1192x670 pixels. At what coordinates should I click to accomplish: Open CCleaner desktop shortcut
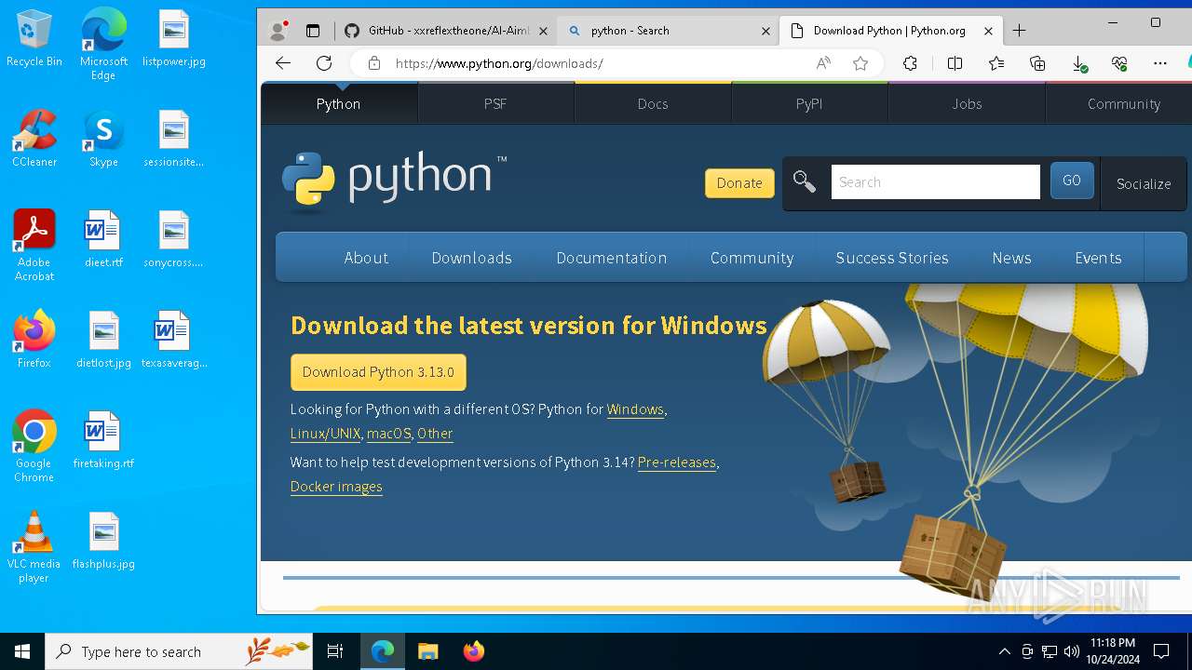(x=34, y=139)
